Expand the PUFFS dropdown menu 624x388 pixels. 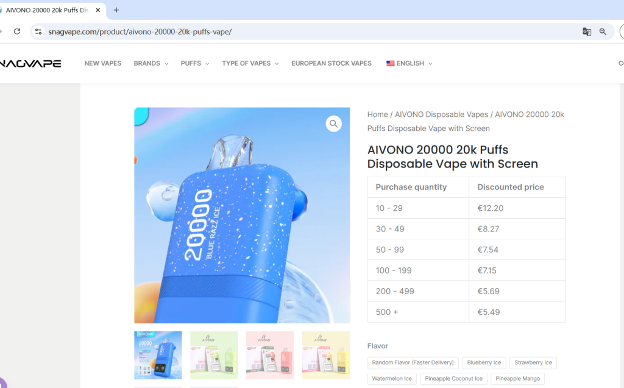click(195, 63)
